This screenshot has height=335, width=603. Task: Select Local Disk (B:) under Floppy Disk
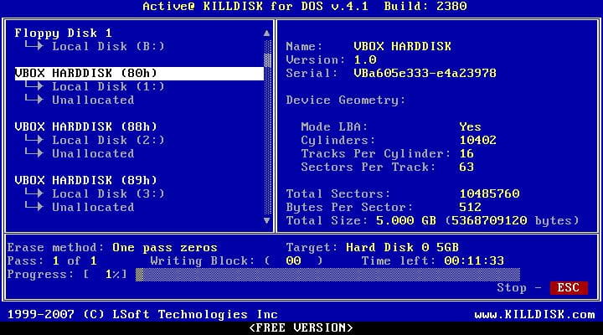108,46
